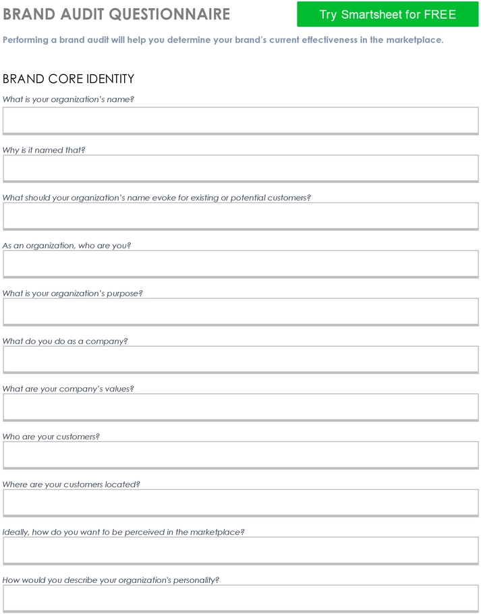Click the 'What is your organization's purpose?' label

(x=73, y=294)
